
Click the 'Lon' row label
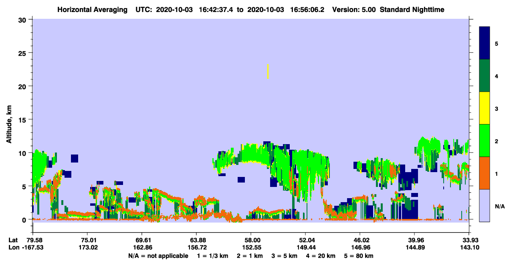pos(14,247)
